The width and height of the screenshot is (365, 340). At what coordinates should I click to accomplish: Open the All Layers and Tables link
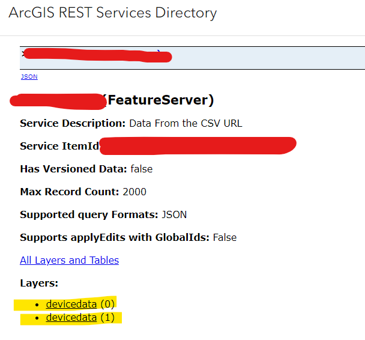pos(69,260)
